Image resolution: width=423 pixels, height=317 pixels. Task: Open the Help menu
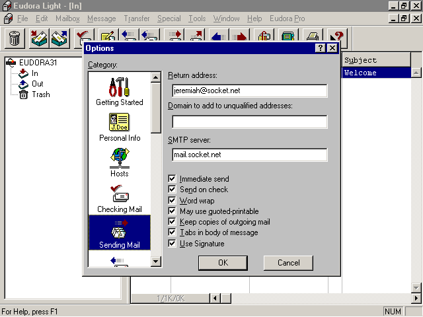[254, 18]
